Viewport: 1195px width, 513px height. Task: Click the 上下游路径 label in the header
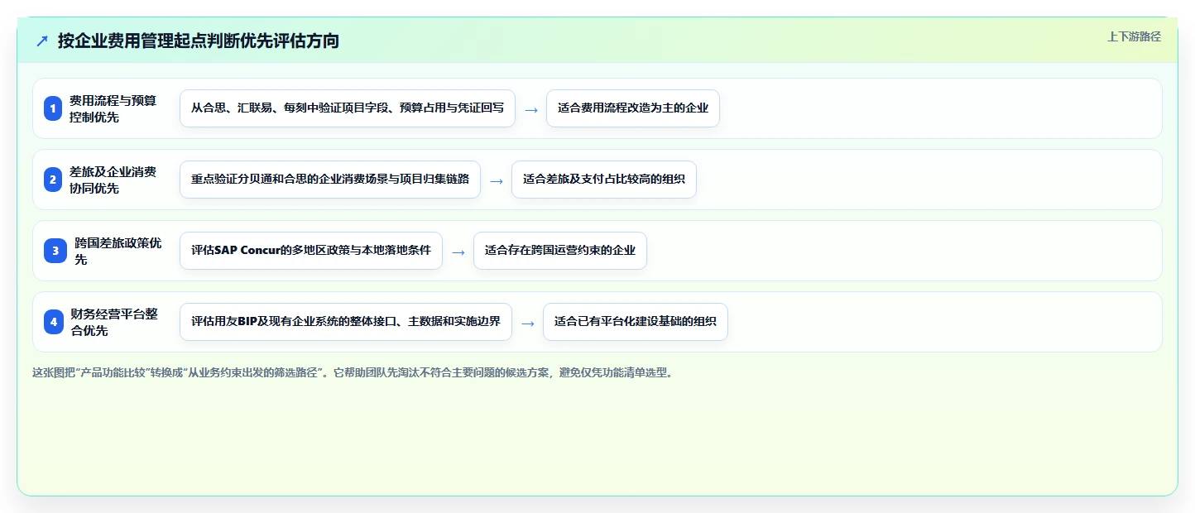1134,36
